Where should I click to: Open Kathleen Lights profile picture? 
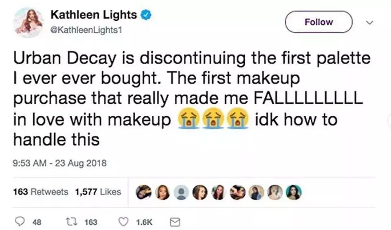point(28,22)
